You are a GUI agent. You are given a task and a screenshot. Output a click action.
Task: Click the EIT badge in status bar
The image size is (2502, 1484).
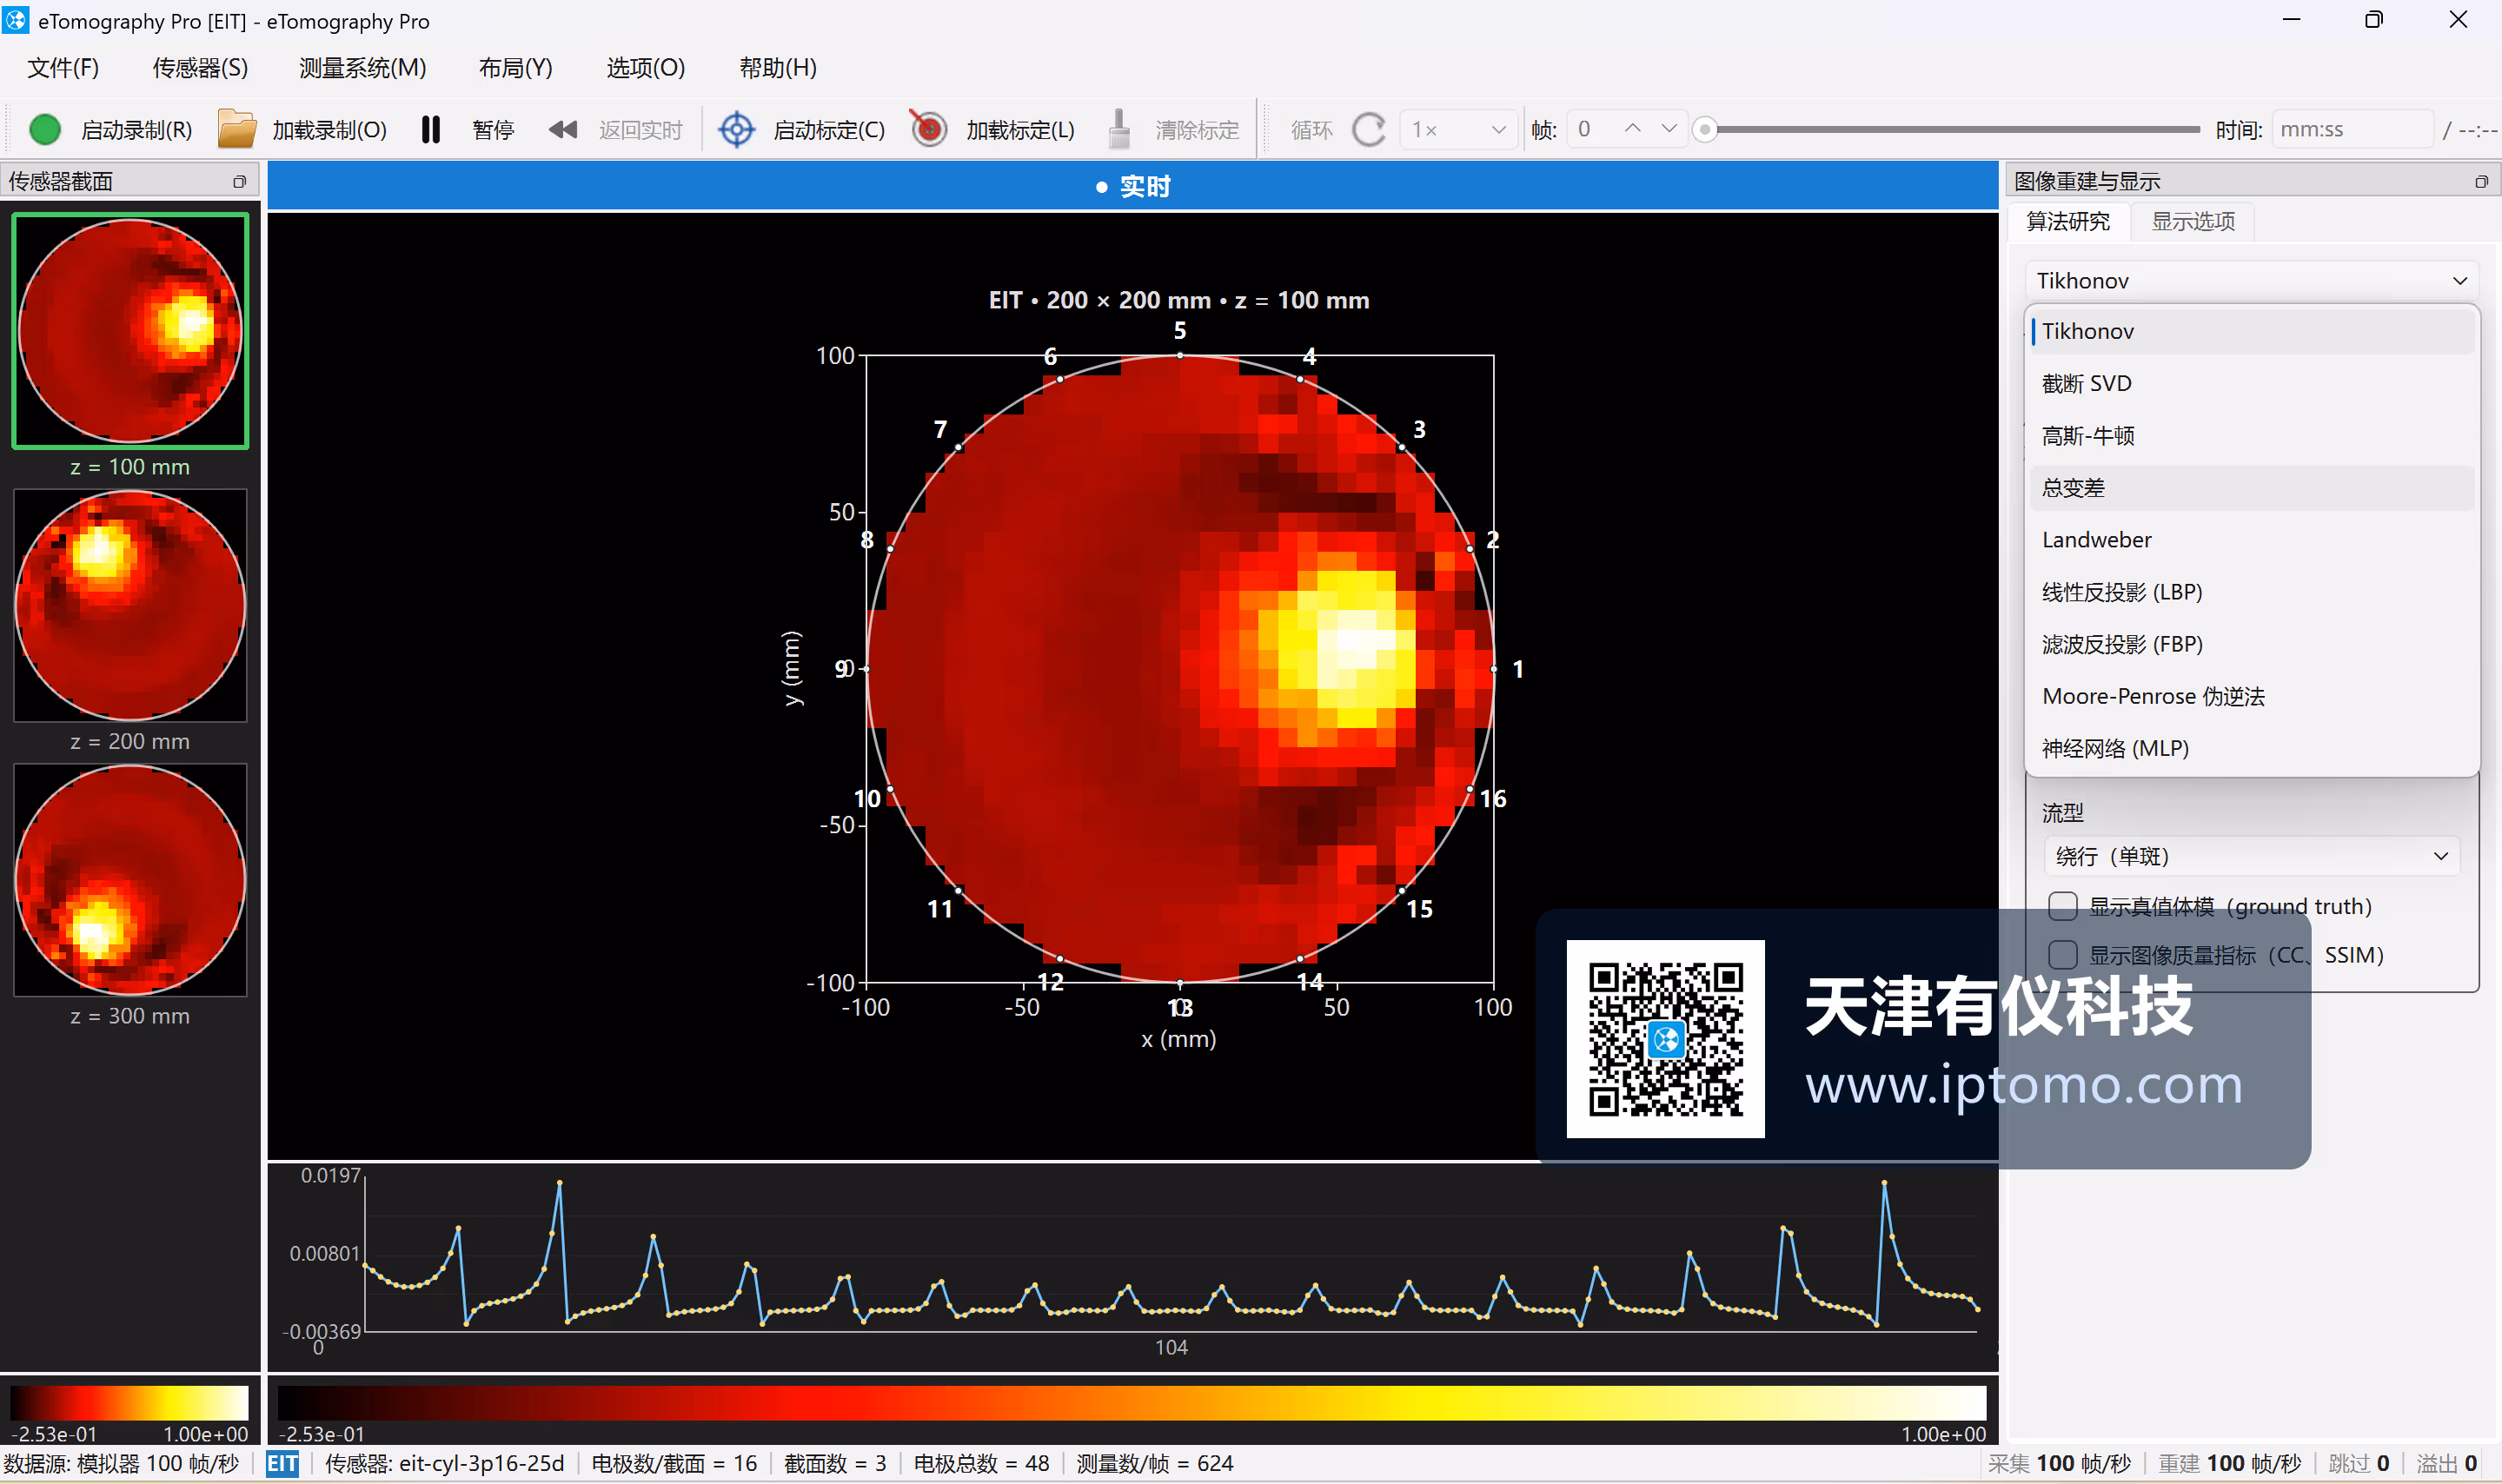(x=282, y=1464)
